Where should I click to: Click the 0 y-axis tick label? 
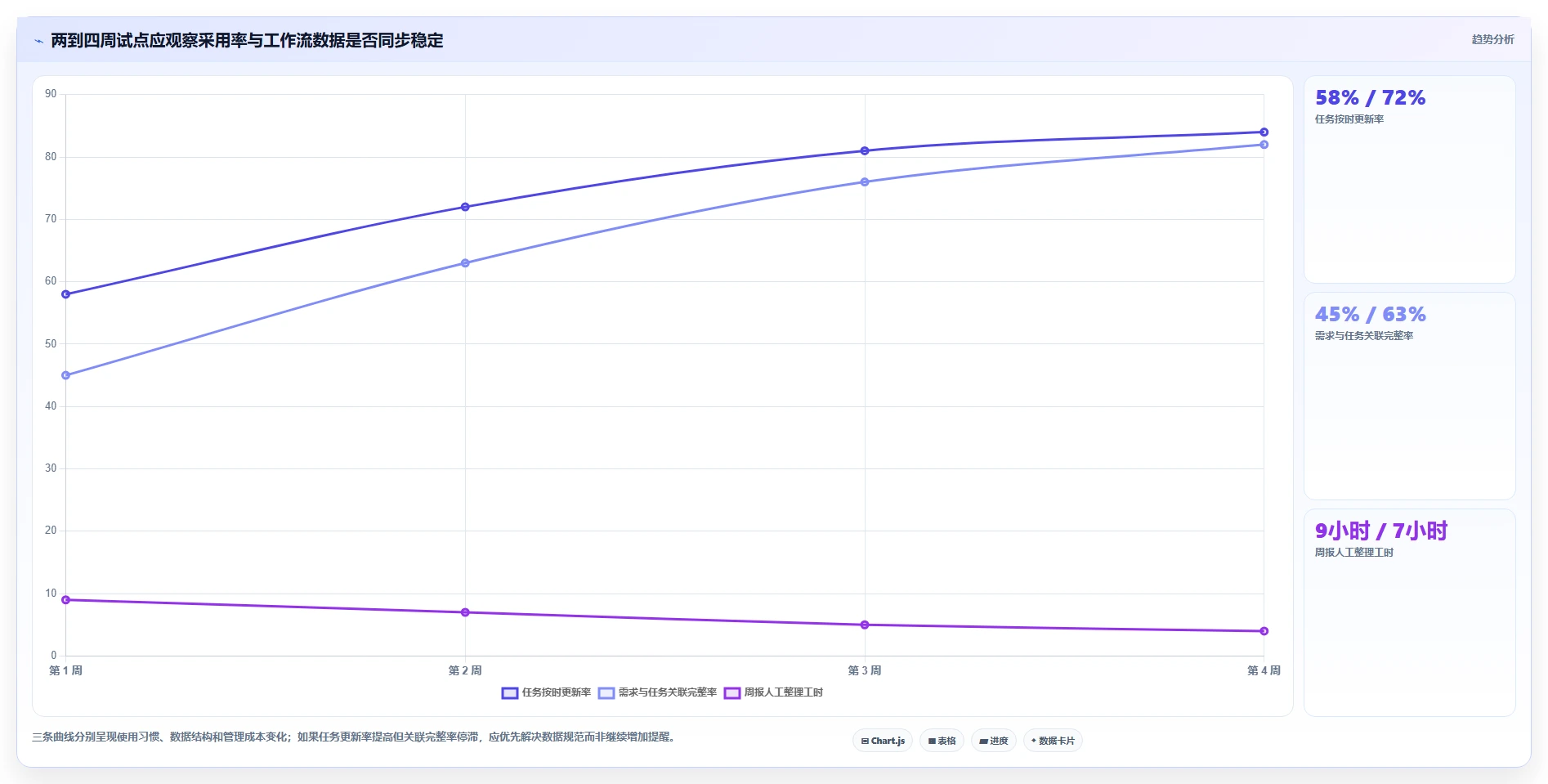(x=54, y=656)
